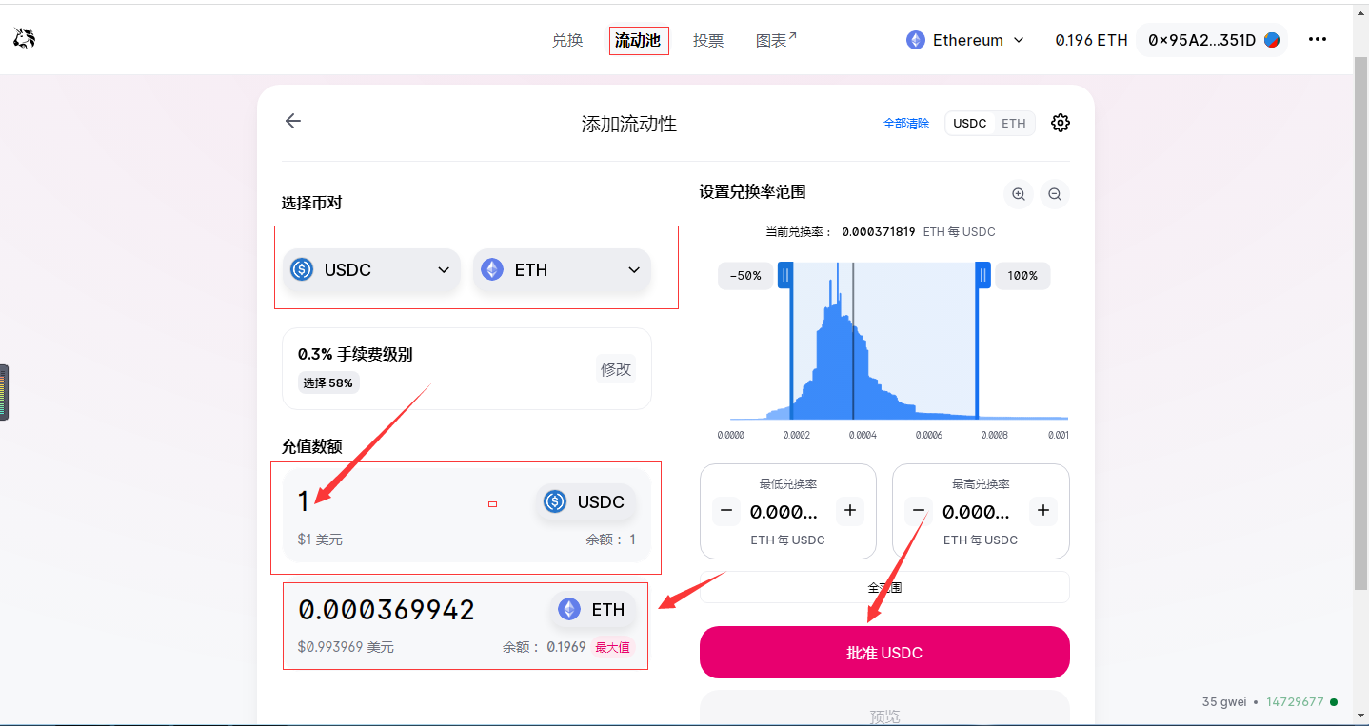Open transaction settings gear icon
This screenshot has height=726, width=1369.
(x=1061, y=123)
